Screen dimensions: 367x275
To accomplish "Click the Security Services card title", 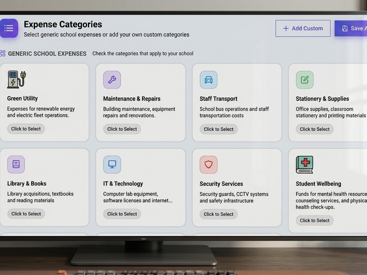I will (x=221, y=184).
